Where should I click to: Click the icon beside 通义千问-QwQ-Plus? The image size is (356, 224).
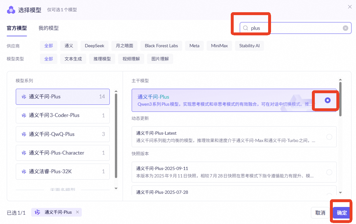click(x=24, y=134)
